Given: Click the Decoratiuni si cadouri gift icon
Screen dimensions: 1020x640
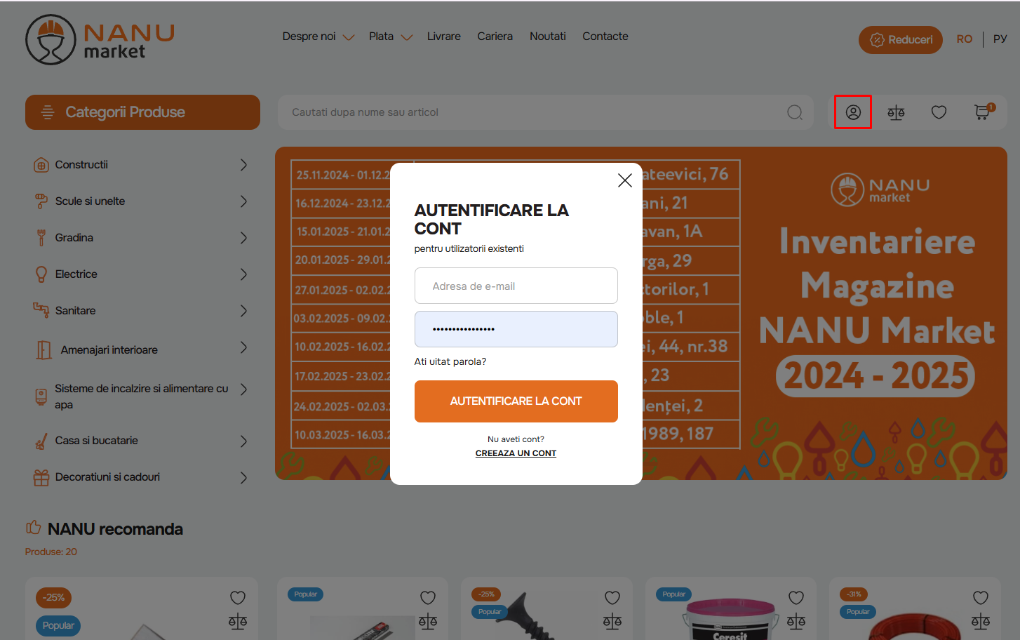Looking at the screenshot, I should 41,478.
